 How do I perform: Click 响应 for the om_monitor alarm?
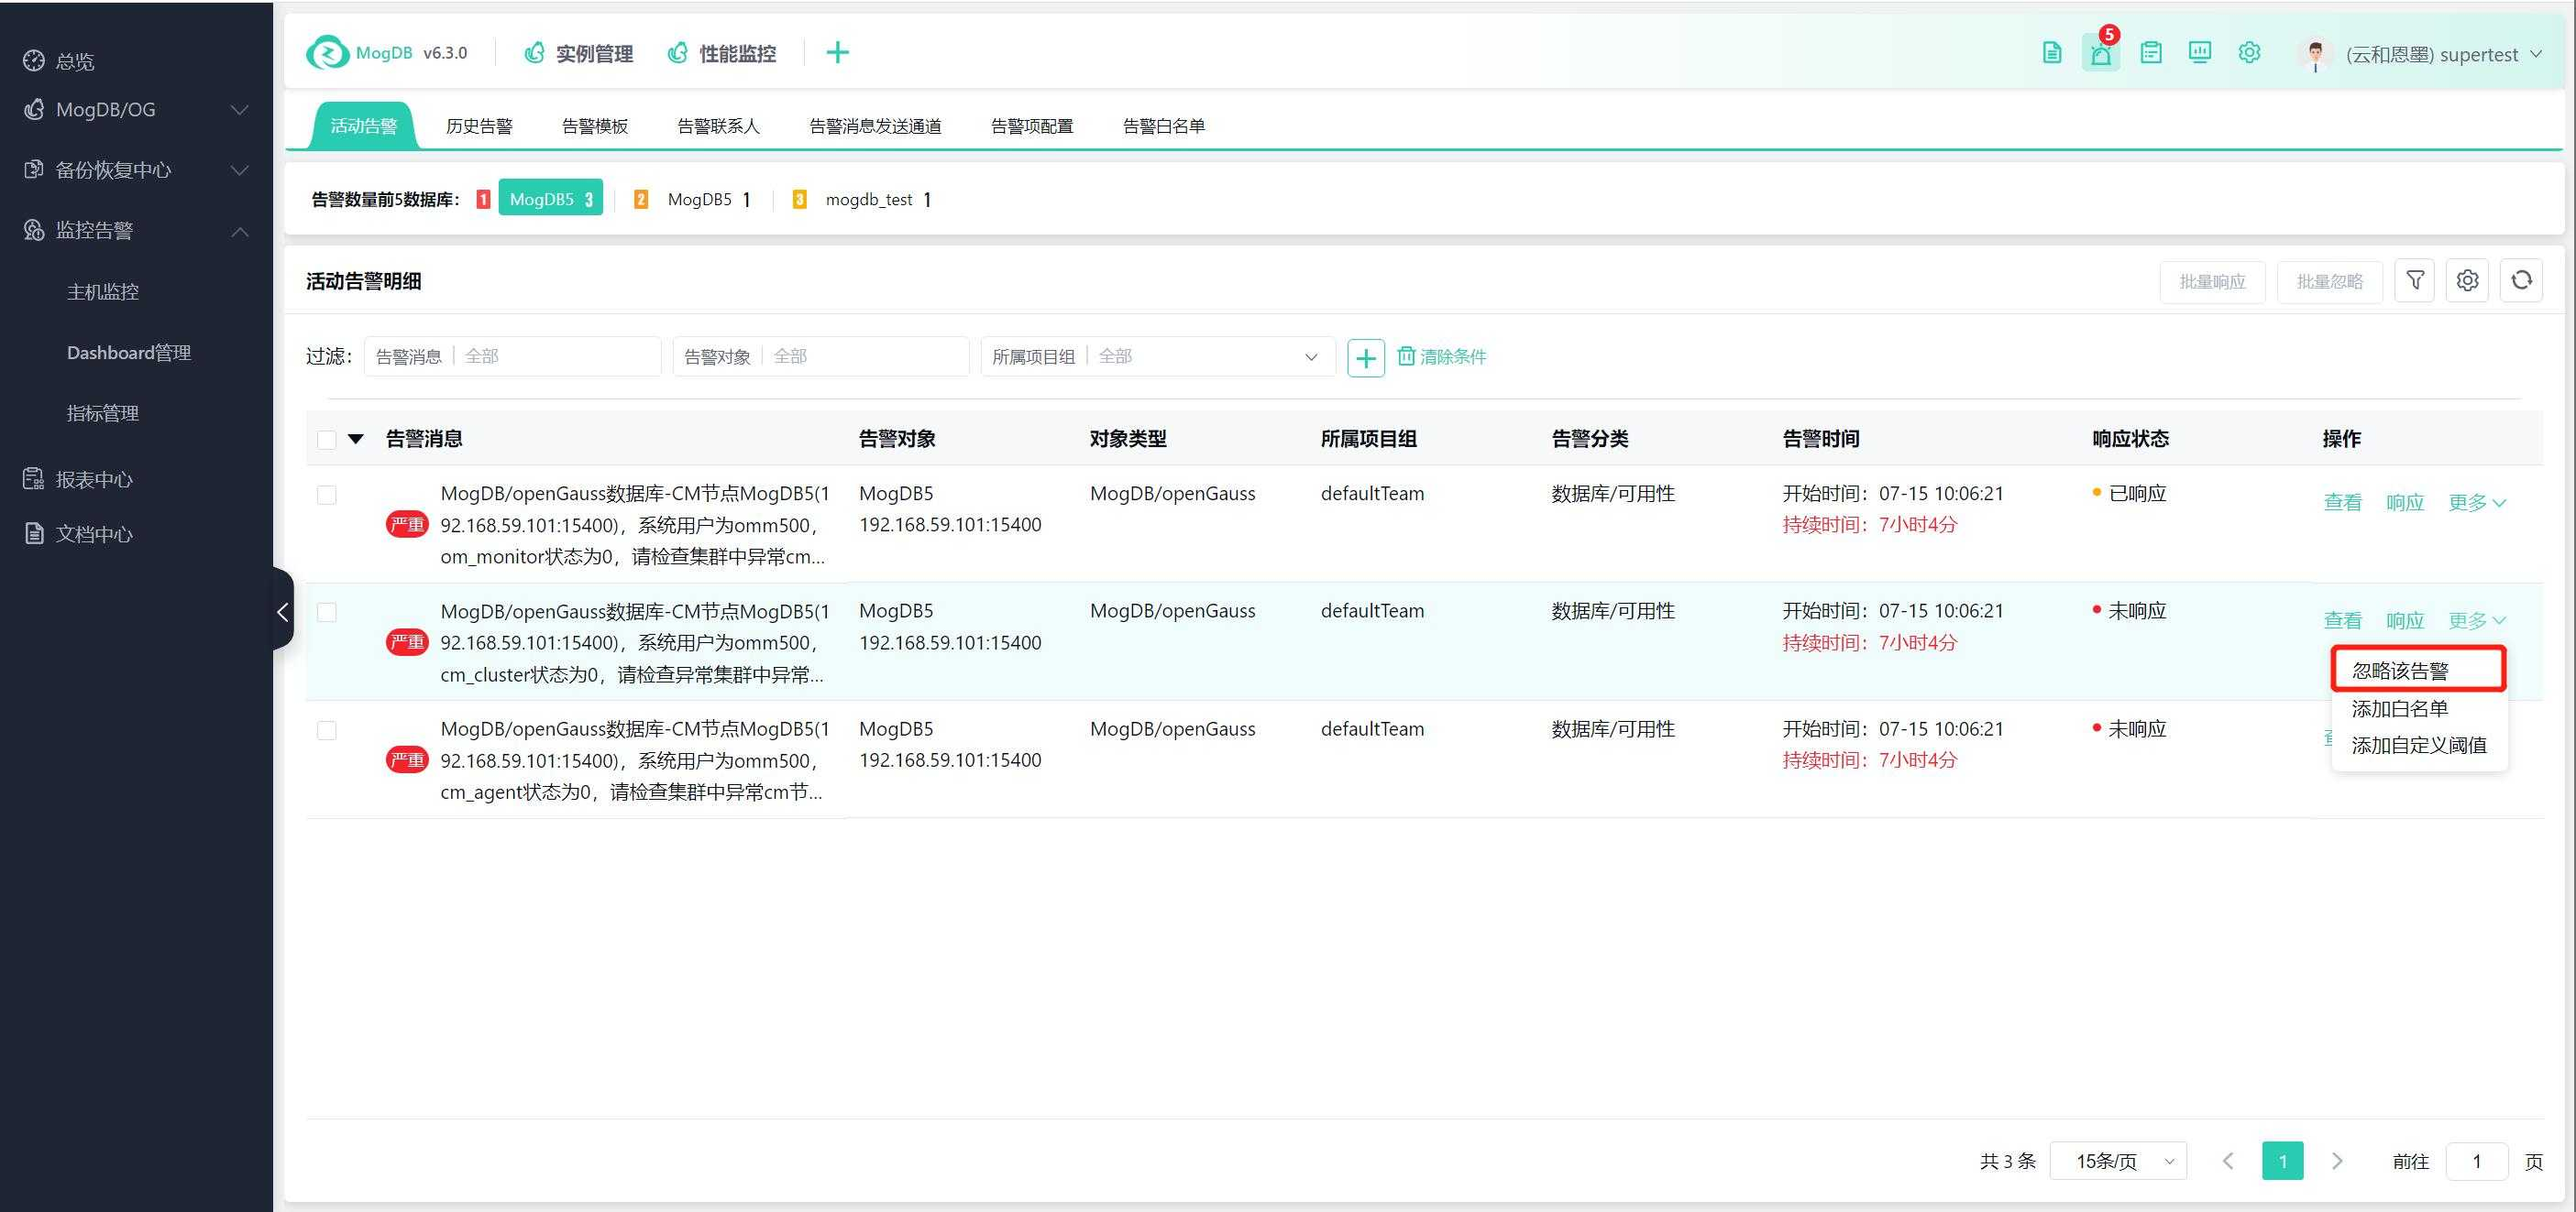click(x=2405, y=503)
